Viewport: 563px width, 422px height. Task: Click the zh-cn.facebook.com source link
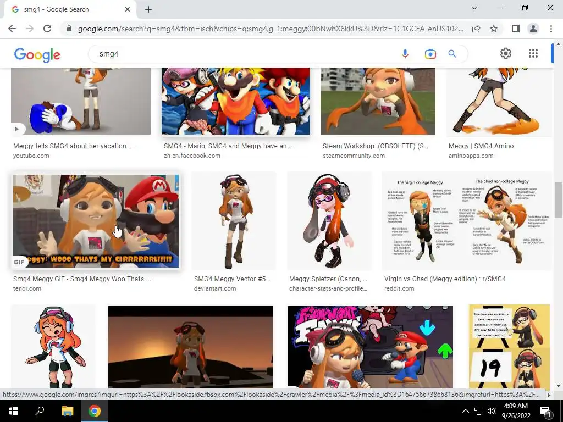[192, 156]
